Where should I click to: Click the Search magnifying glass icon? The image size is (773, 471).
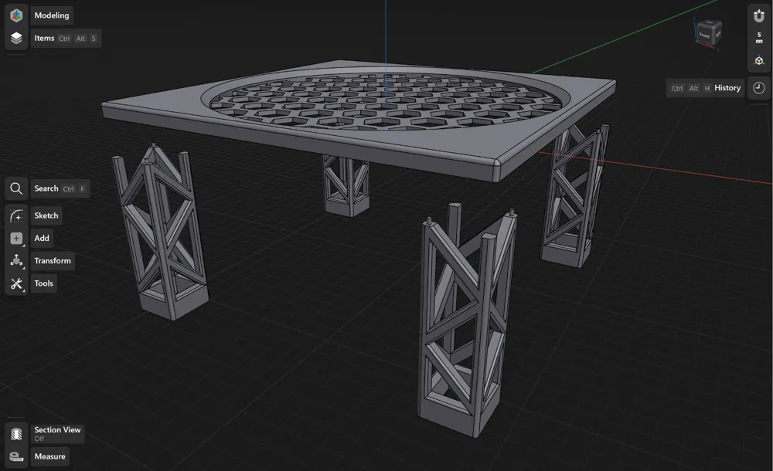point(16,189)
